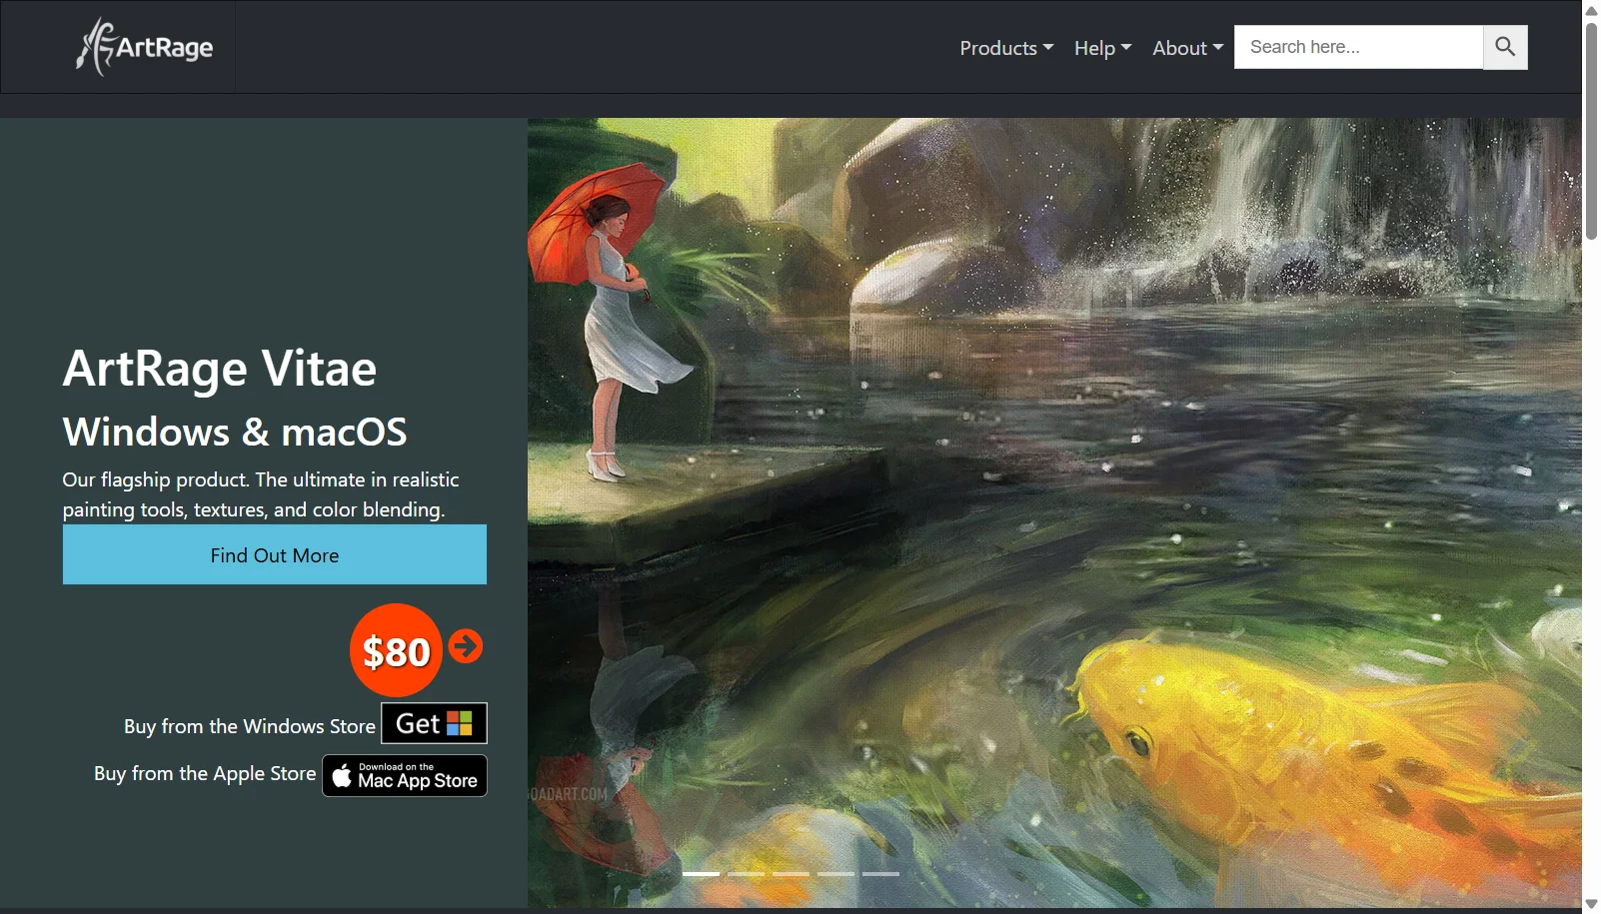Click the $80 price circle
Viewport: 1601px width, 914px height.
(x=396, y=650)
